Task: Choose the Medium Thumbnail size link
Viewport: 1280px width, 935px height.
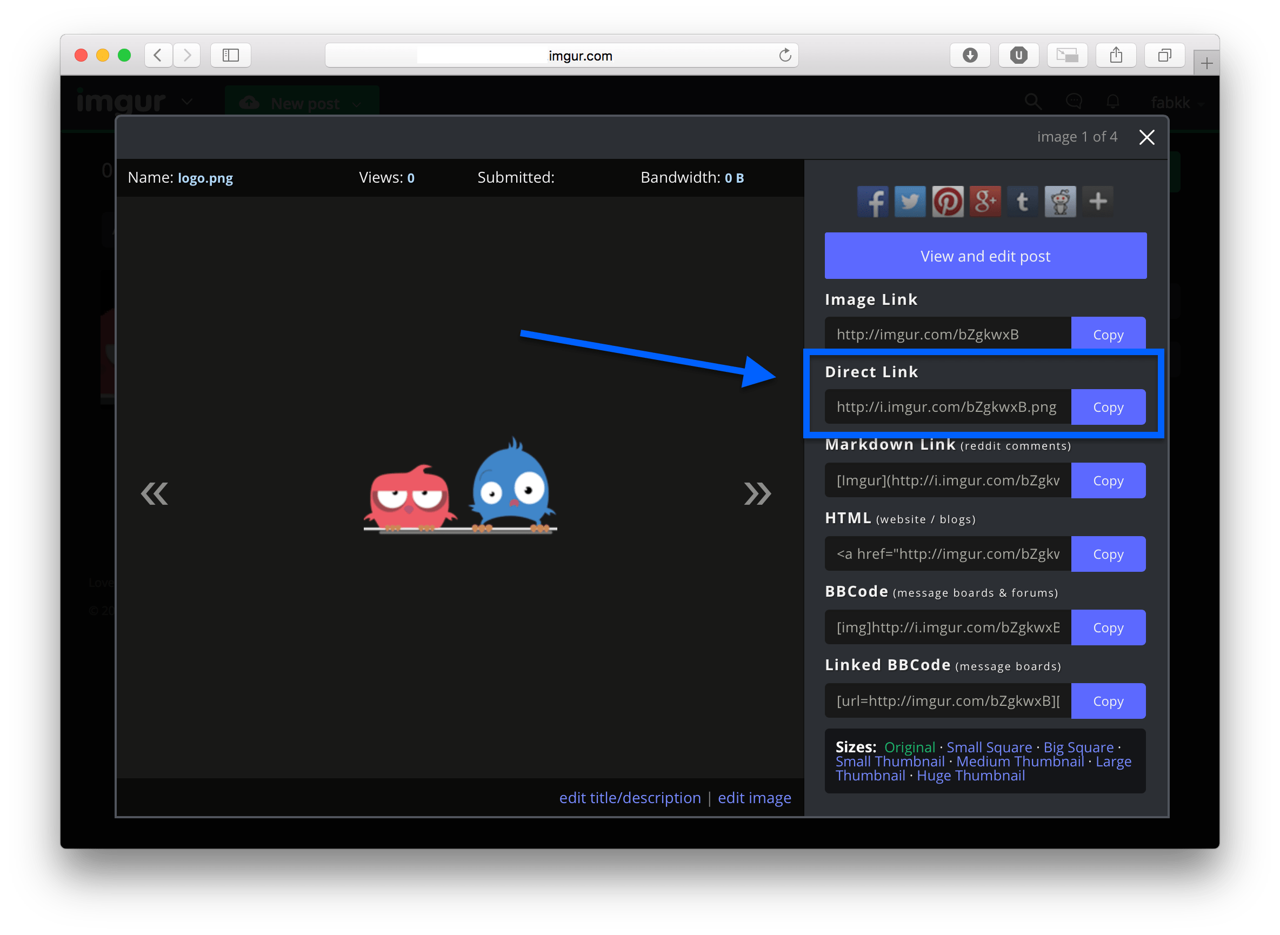Action: coord(1019,762)
